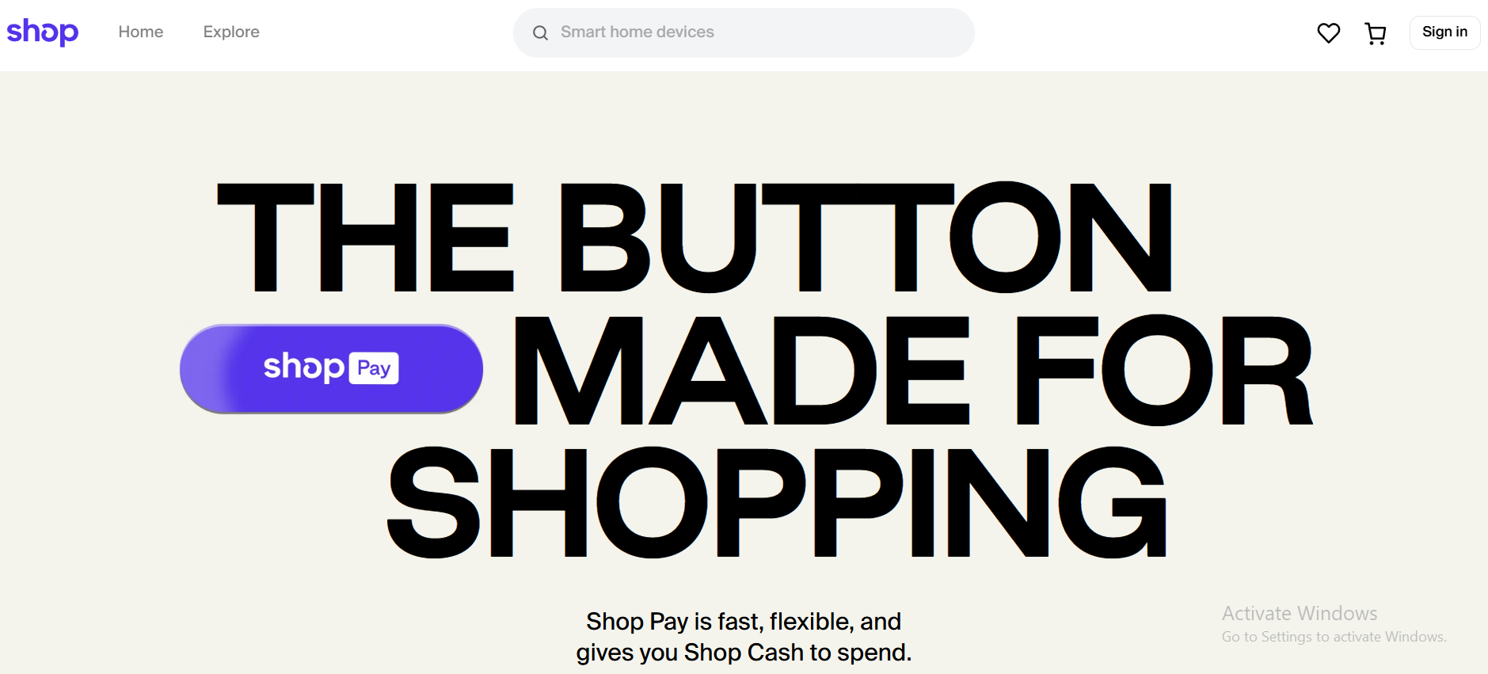
Task: Open the shopping cart icon
Action: pos(1376,33)
